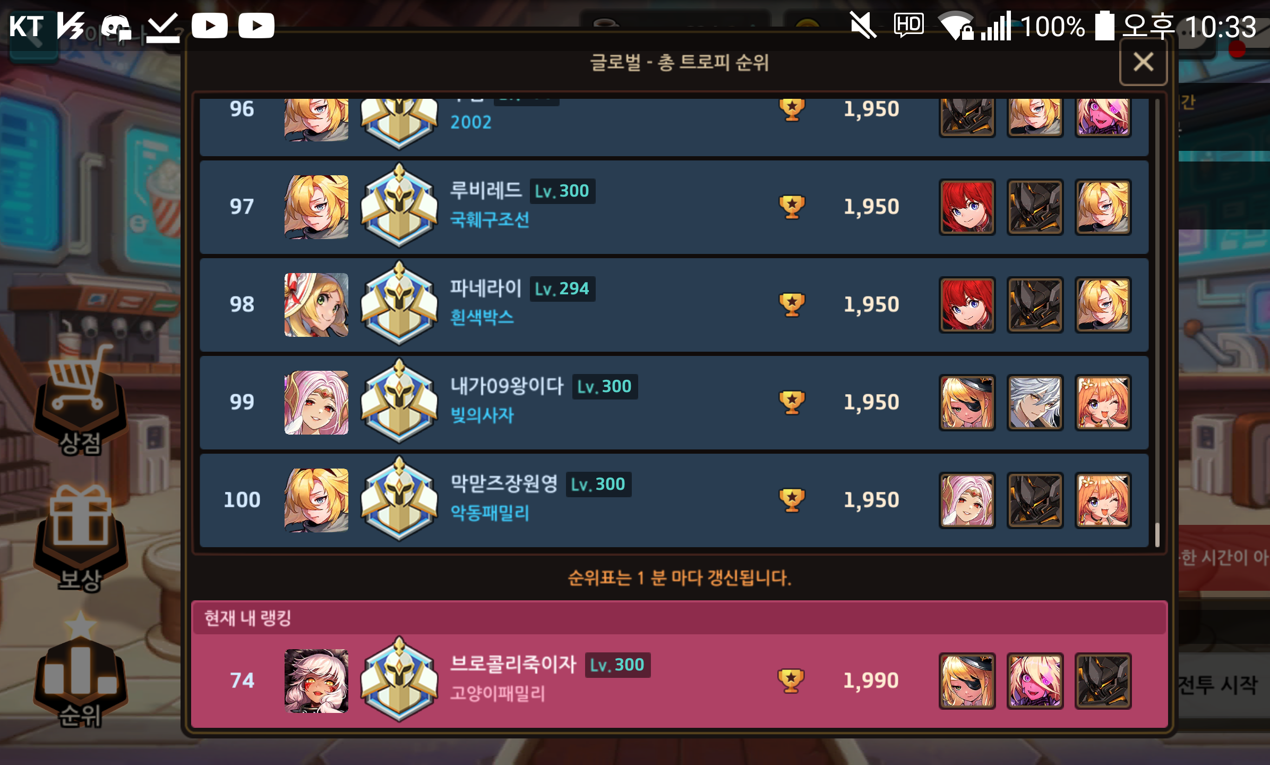This screenshot has width=1270, height=765.
Task: Select the 막맡즈장원영 player name
Action: point(504,483)
